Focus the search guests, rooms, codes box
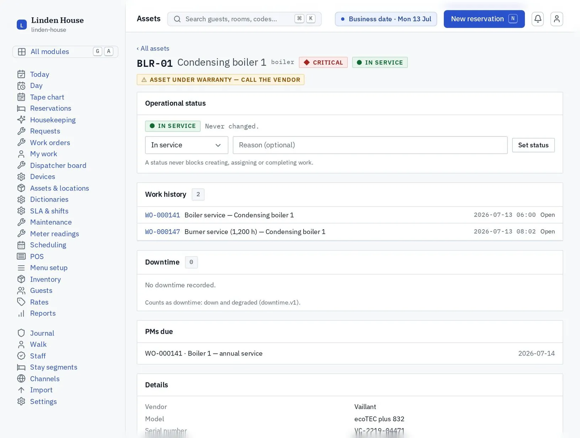580x438 pixels. (x=245, y=19)
